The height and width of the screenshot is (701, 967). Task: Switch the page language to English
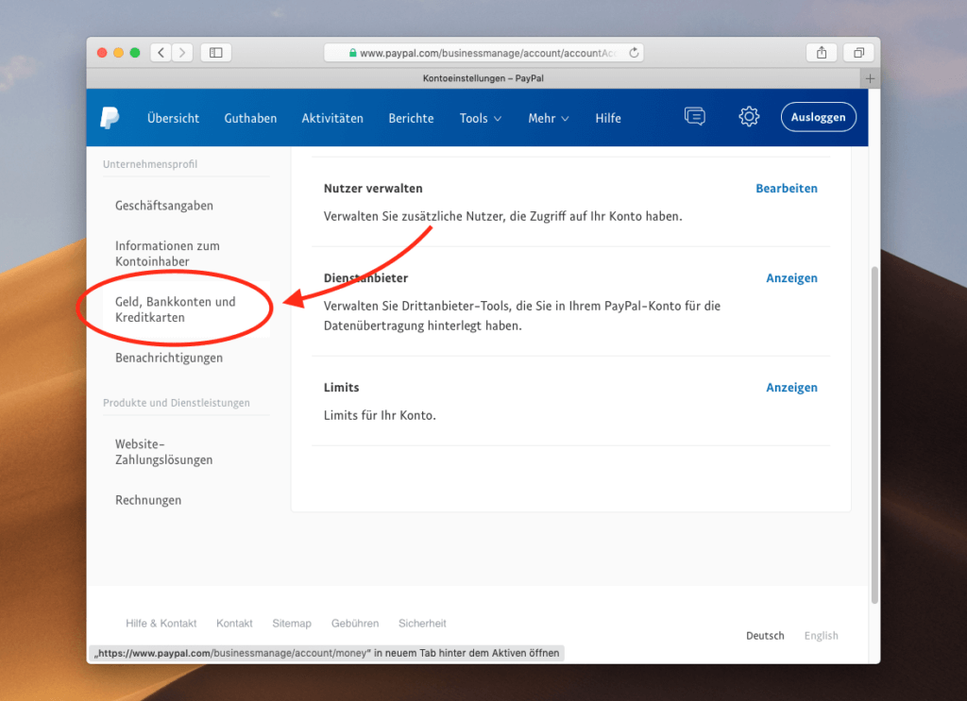(821, 635)
